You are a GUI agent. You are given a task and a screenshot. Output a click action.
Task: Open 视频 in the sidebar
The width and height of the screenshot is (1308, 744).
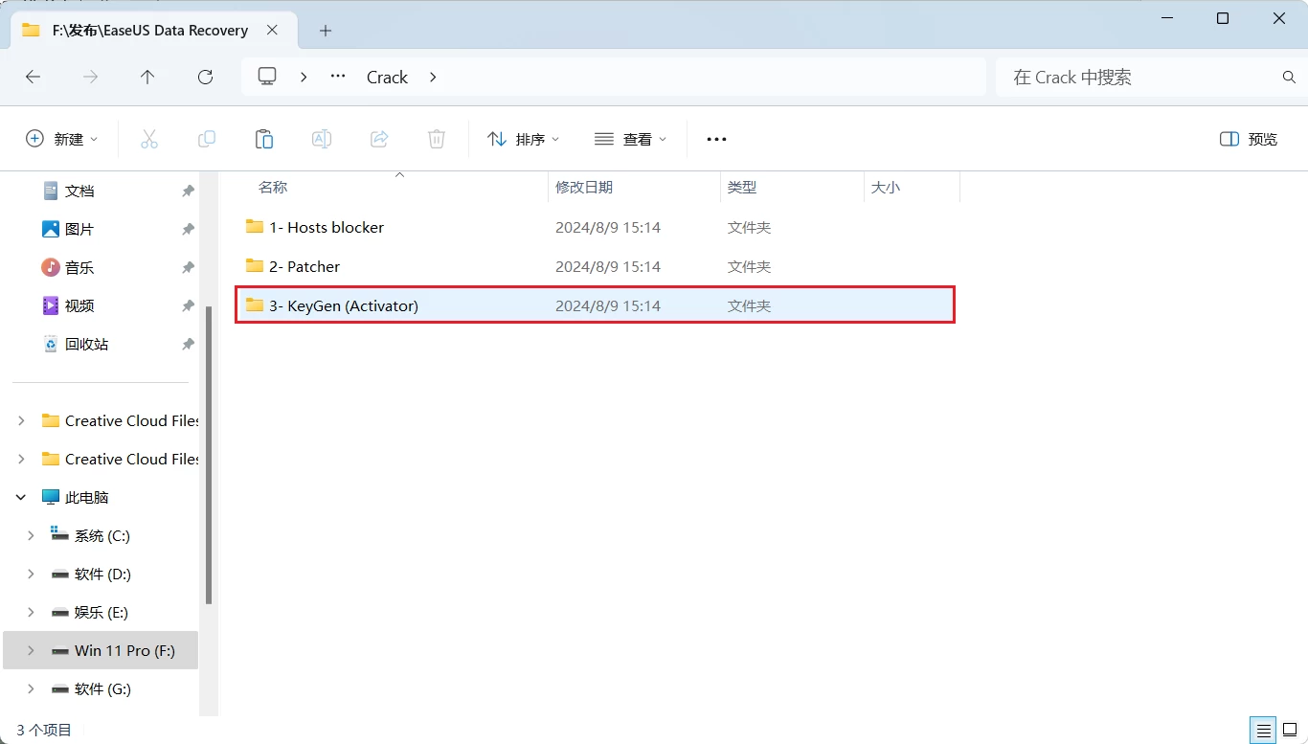(79, 305)
